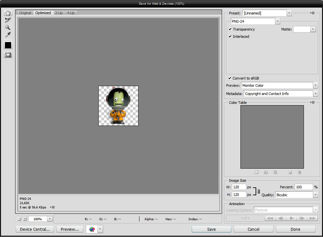Toggle Convert to sRGB checkbox
323x237 pixels.
[x=230, y=78]
